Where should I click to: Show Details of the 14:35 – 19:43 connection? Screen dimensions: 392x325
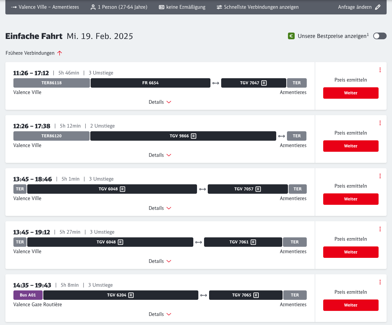160,314
